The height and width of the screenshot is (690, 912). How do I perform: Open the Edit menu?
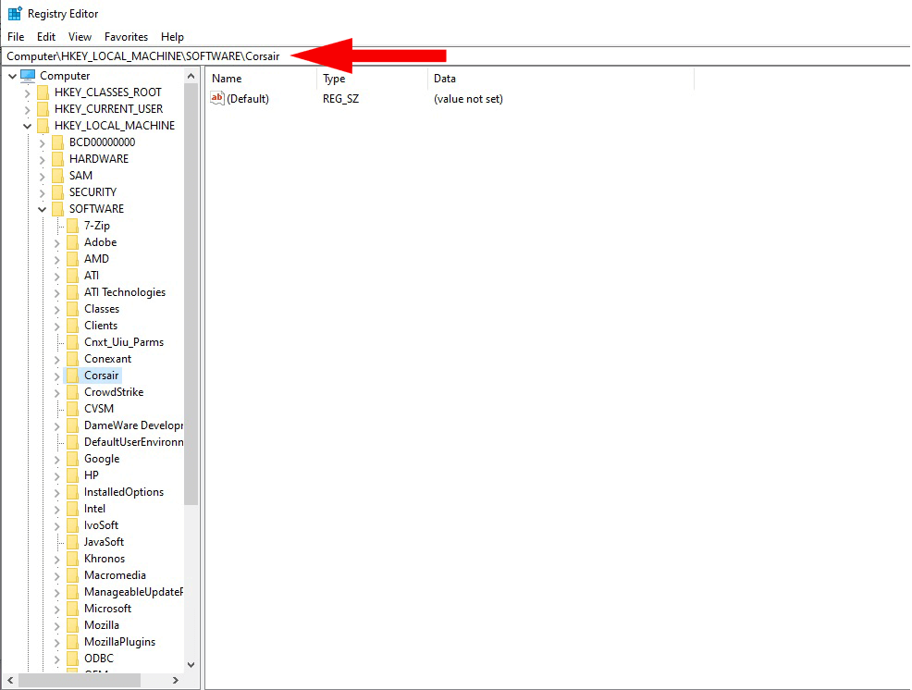46,37
